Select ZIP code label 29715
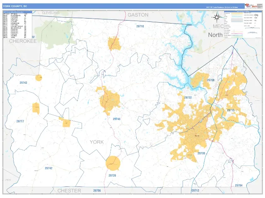This screenshot has height=198, width=265. click(x=231, y=110)
